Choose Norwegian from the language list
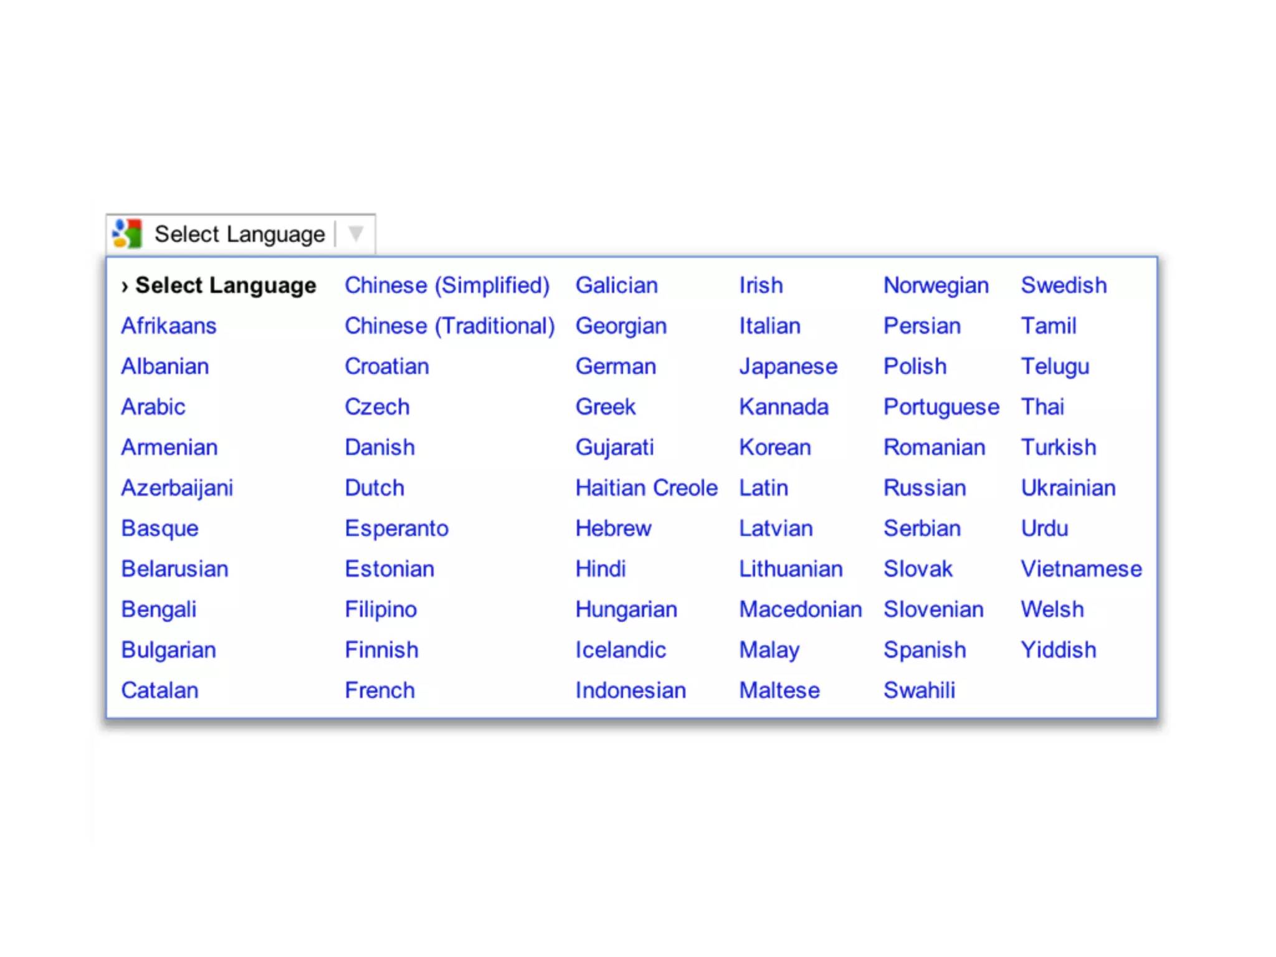Screen dimensions: 1276x957 (x=936, y=285)
